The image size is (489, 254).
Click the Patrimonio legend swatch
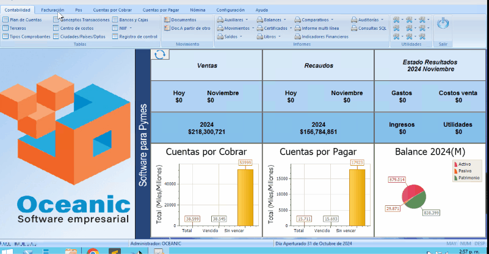(455, 178)
